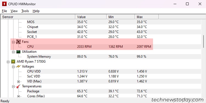206x103 pixels.
Task: Click the Value column header
Action: 91,17
